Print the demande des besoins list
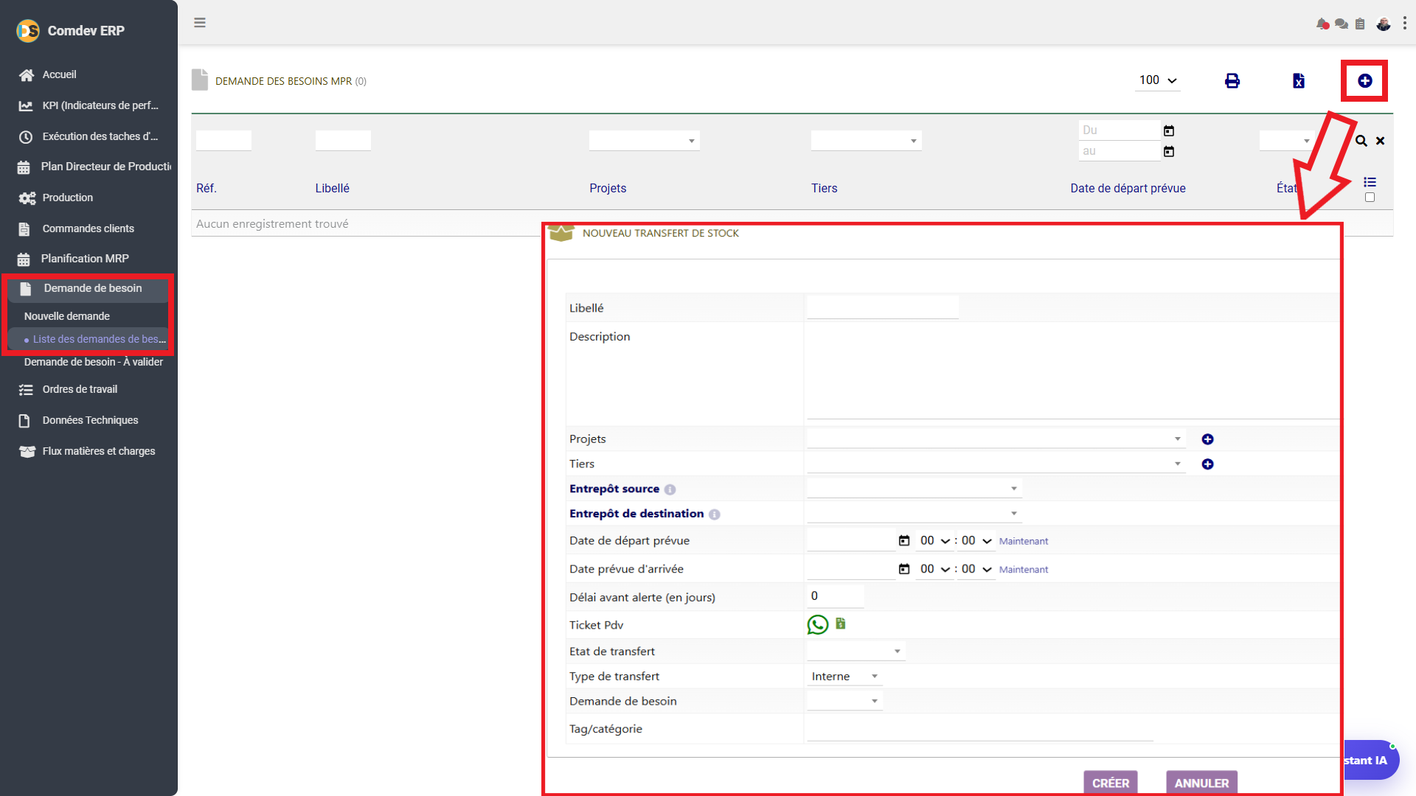 (x=1232, y=81)
